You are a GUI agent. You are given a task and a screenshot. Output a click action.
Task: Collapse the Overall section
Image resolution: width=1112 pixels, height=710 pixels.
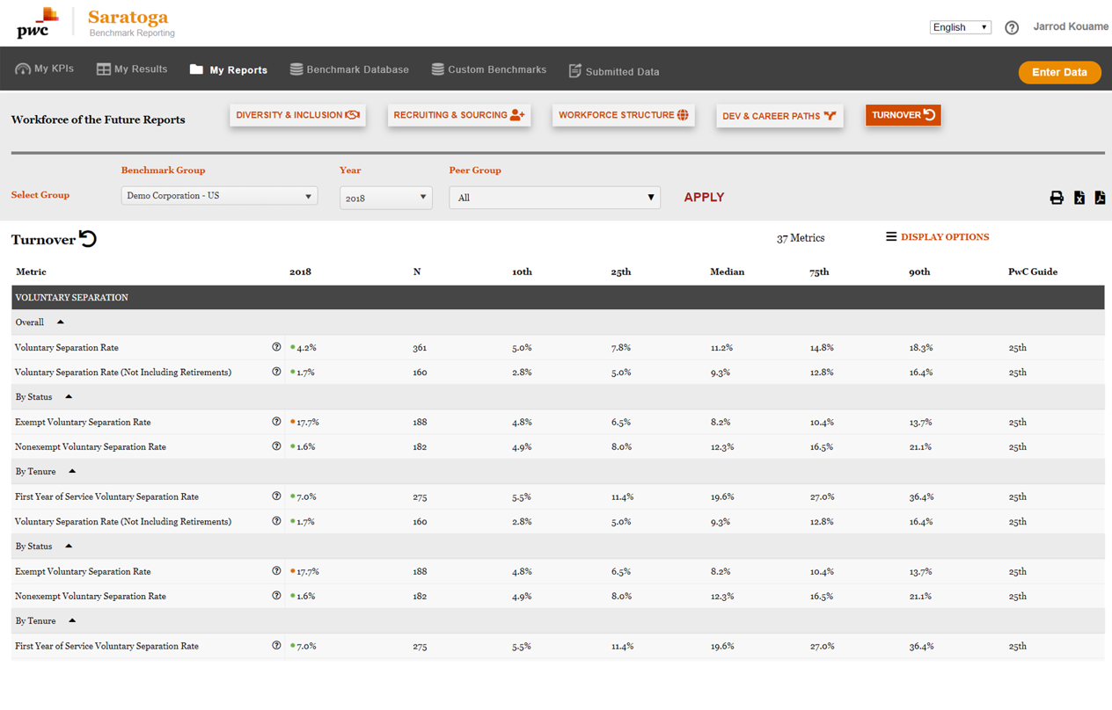pos(60,321)
